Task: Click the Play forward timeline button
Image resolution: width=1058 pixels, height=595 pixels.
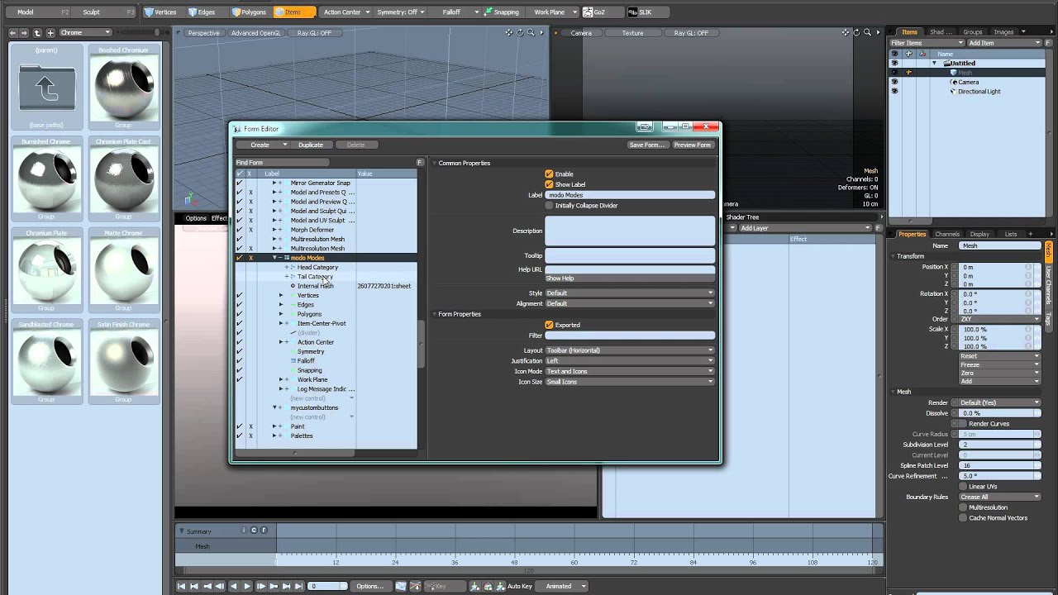Action: [x=246, y=586]
